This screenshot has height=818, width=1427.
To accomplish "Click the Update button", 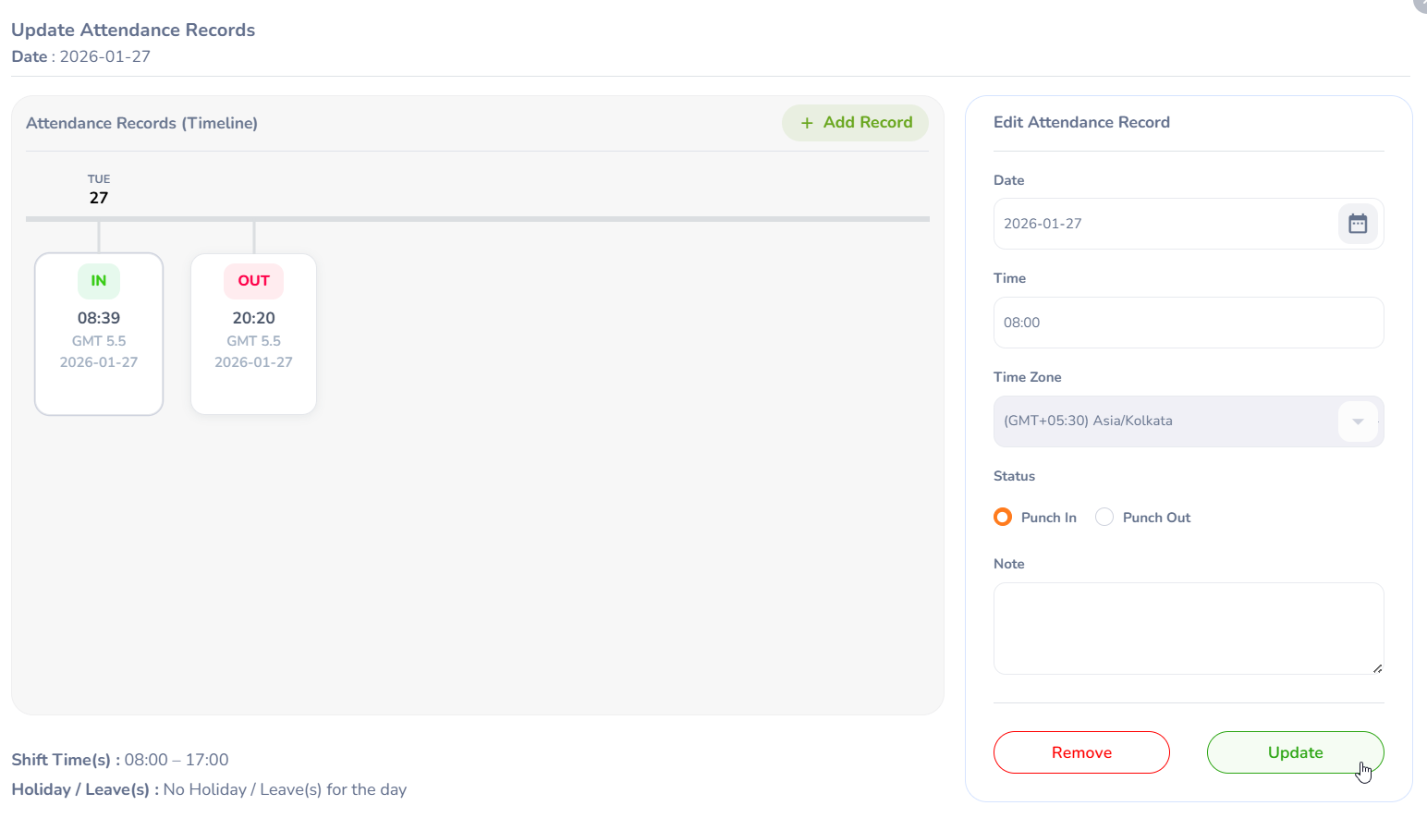I will [1295, 752].
